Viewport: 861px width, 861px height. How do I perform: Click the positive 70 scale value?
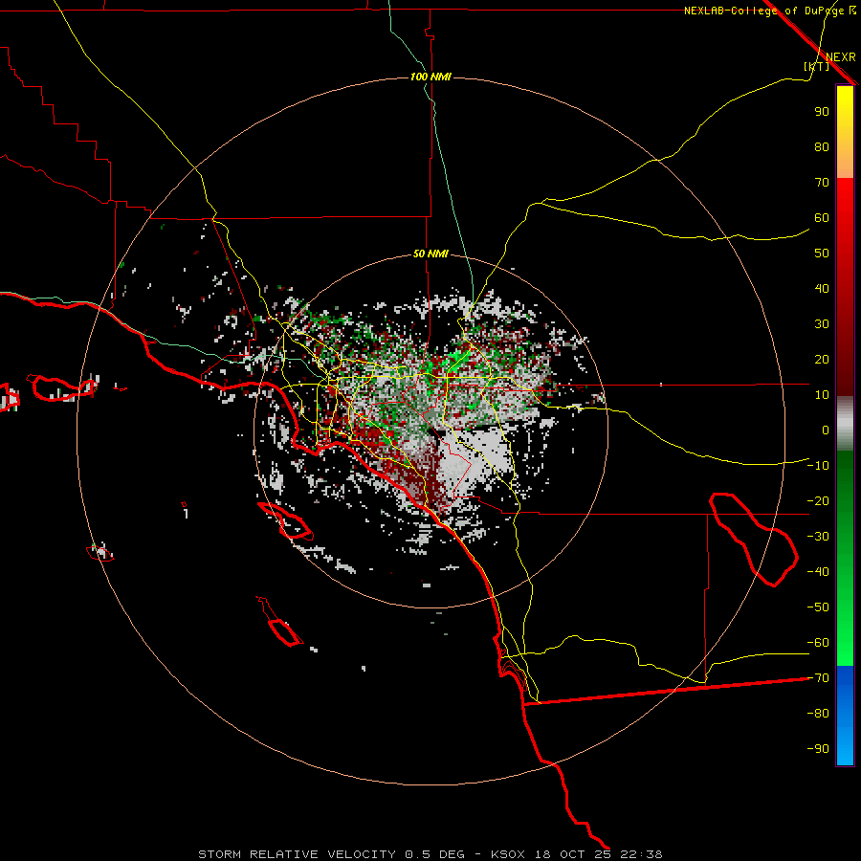coord(822,183)
